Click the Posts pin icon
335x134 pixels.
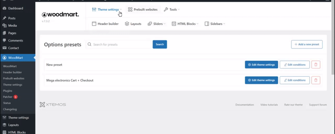(x=4, y=18)
